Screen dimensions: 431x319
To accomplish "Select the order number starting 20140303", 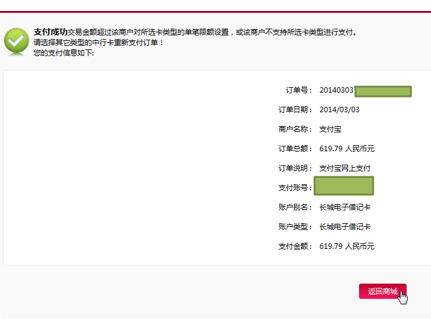I will pos(337,90).
